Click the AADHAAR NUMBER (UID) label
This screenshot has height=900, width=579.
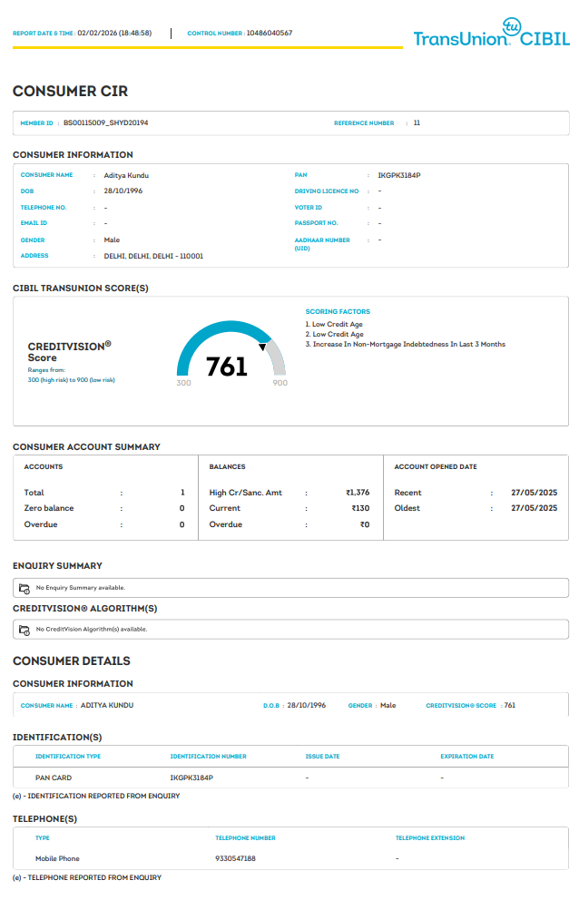(322, 244)
